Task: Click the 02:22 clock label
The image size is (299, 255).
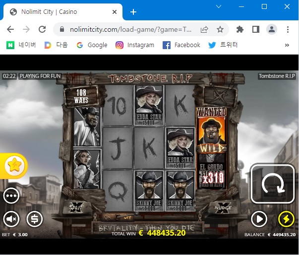Action: (x=9, y=76)
